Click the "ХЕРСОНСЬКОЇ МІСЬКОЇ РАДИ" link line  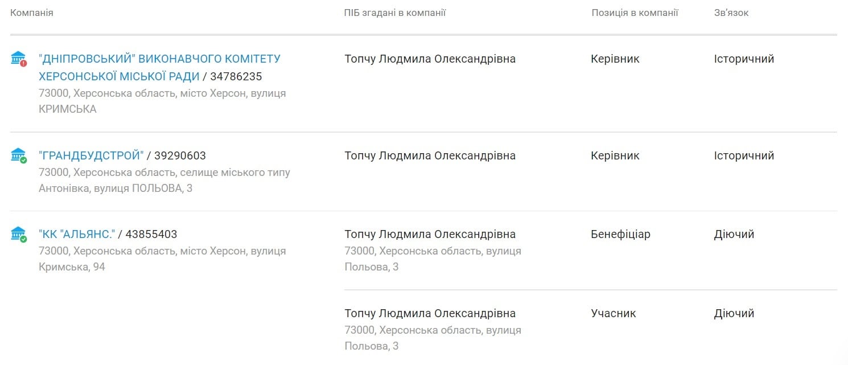tap(119, 76)
